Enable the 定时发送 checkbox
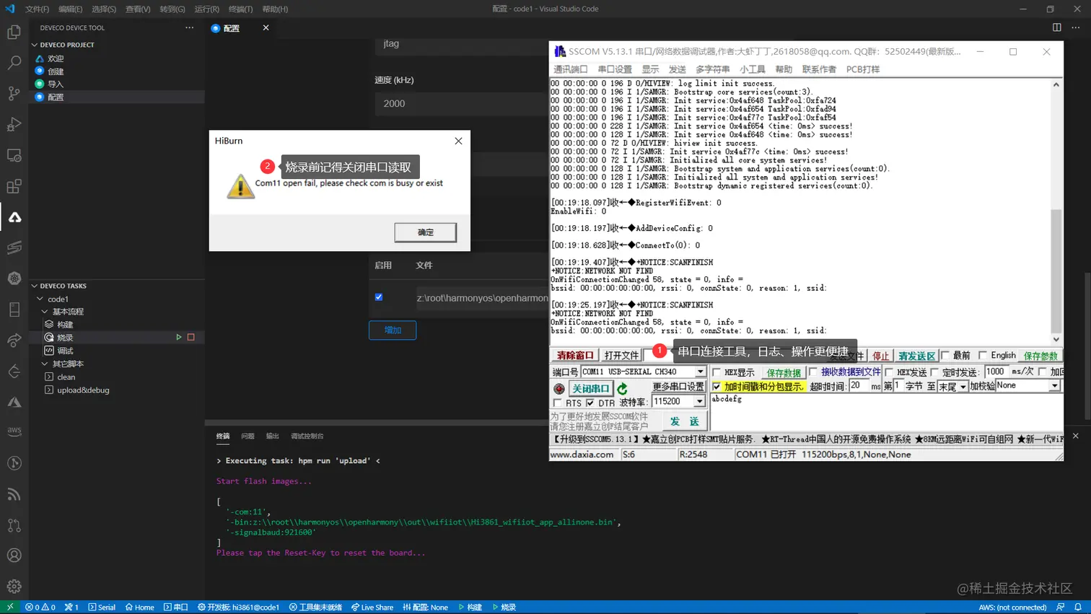Image resolution: width=1091 pixels, height=614 pixels. [x=934, y=372]
